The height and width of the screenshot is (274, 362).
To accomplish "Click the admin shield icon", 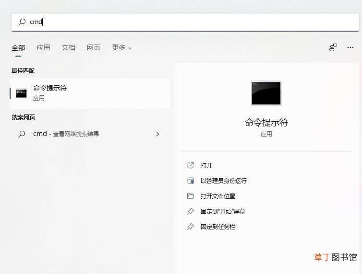I will coord(191,181).
